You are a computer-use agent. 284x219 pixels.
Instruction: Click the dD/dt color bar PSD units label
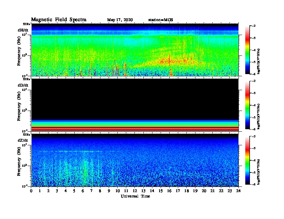pos(259,116)
